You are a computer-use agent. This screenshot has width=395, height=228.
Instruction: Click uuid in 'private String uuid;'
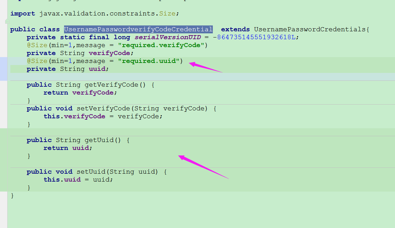tap(97, 69)
